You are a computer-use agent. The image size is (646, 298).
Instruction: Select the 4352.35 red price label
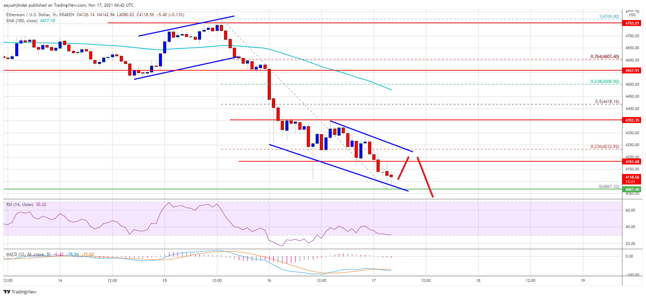(x=632, y=120)
